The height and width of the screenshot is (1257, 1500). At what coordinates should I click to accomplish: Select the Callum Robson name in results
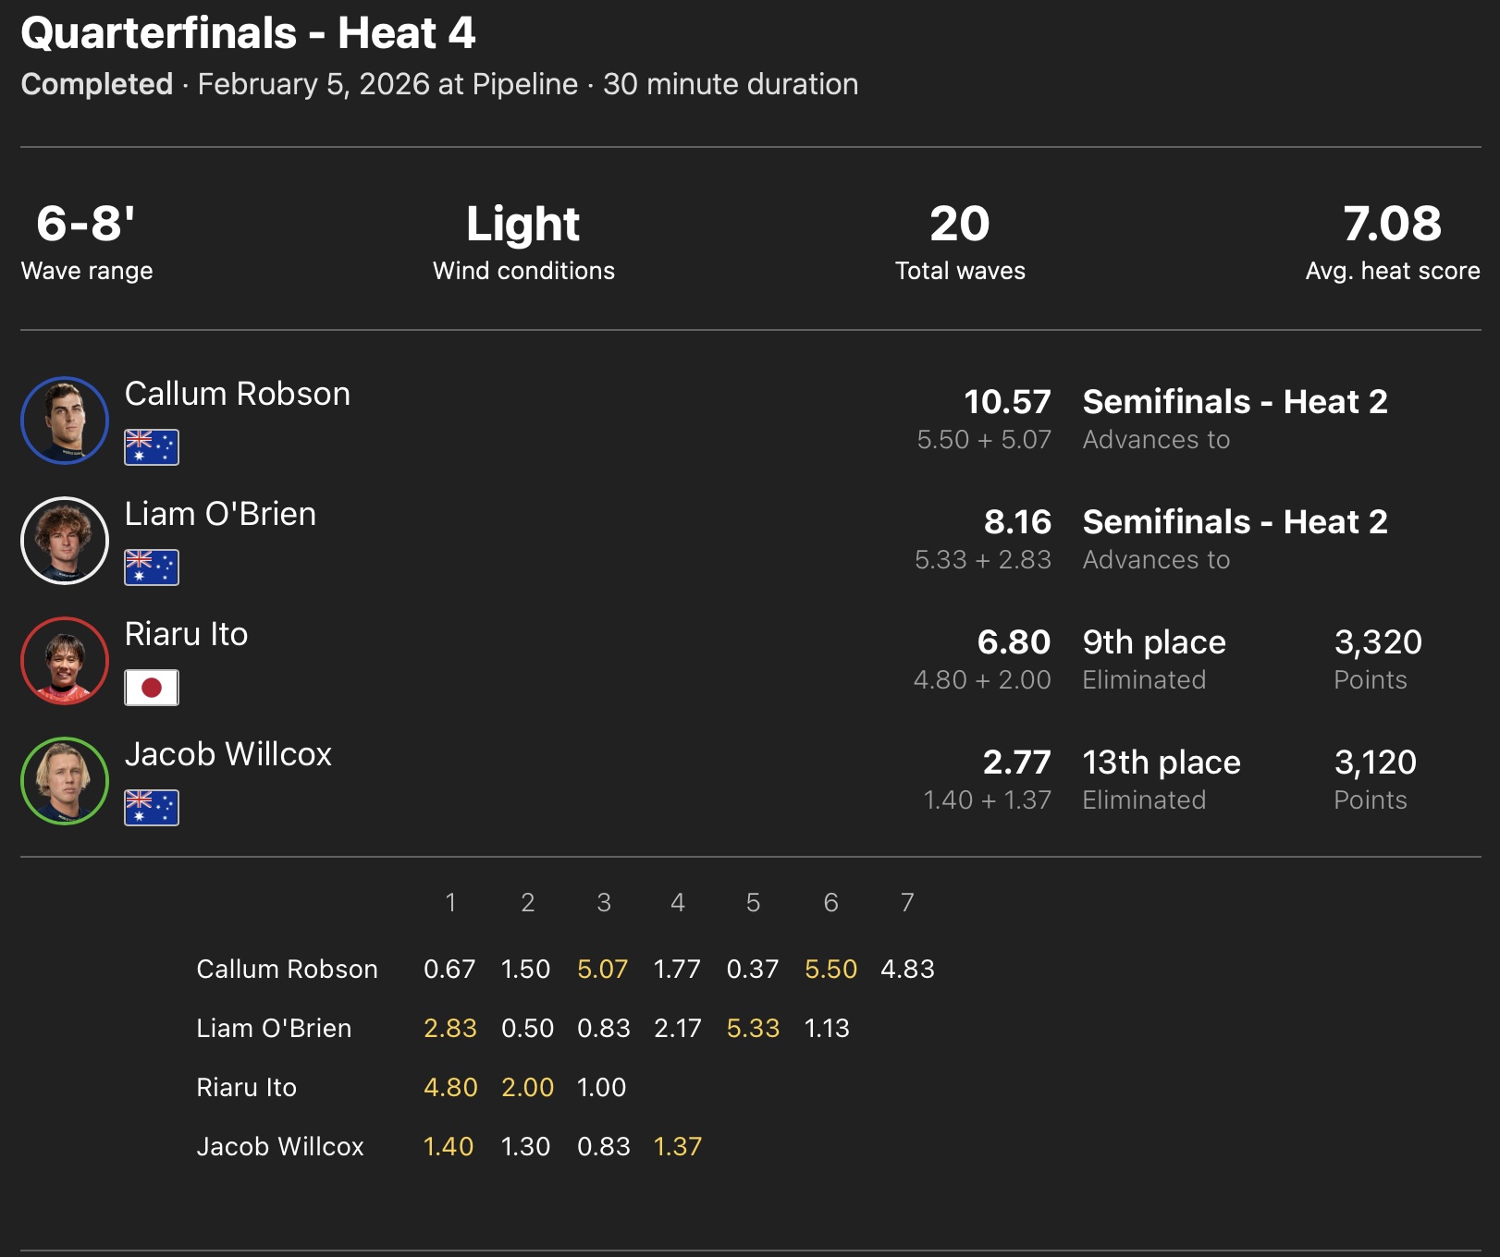click(238, 395)
